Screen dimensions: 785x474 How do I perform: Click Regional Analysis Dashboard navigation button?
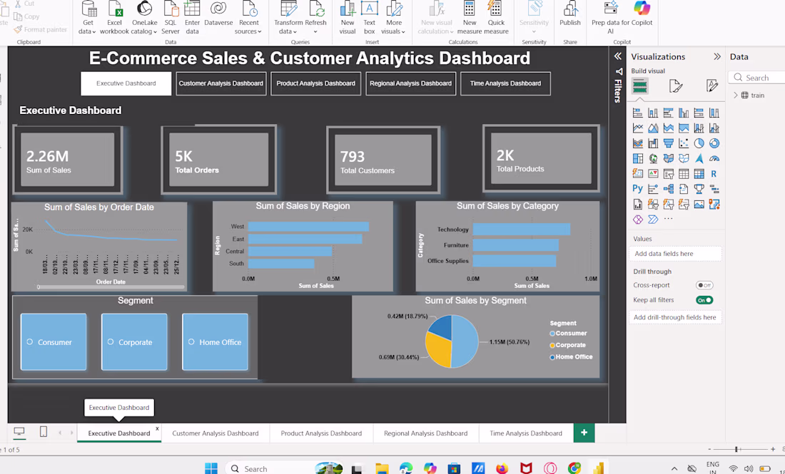pos(410,83)
